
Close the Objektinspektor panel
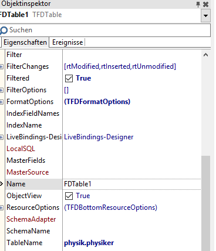click(x=205, y=4)
